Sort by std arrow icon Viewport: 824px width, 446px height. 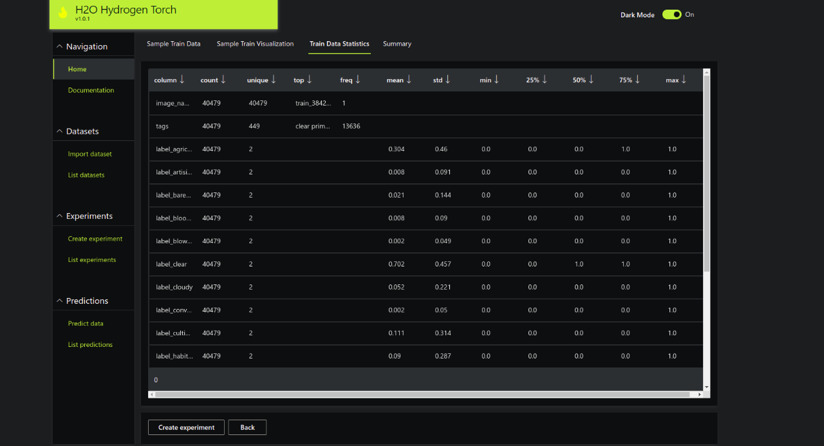point(448,80)
